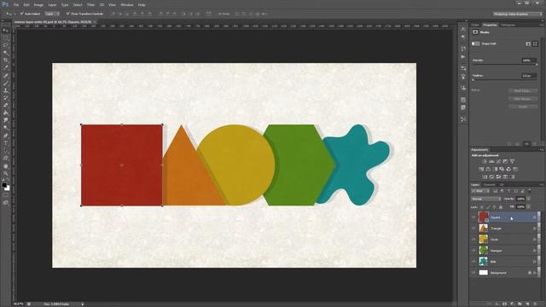Click the lock position icon in Layers
546x307 pixels.
tap(494, 207)
